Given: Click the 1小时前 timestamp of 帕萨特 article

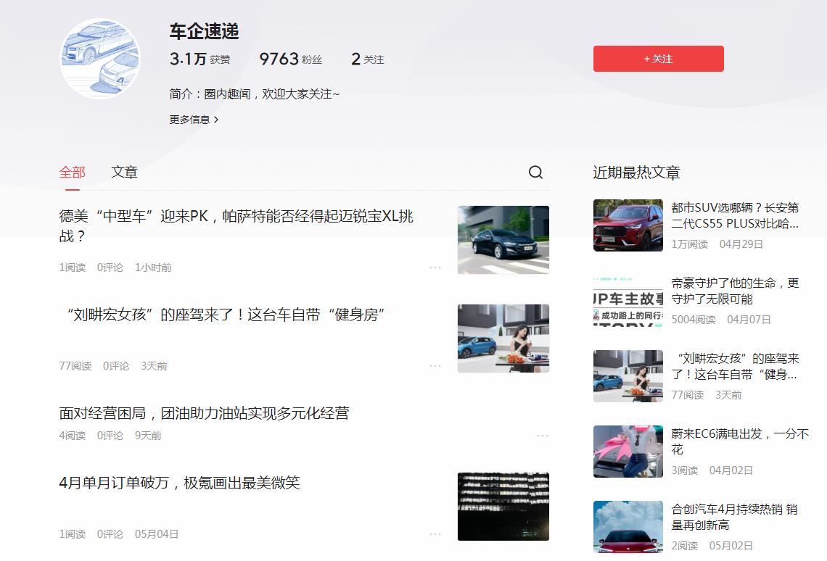Looking at the screenshot, I should click(x=153, y=267).
